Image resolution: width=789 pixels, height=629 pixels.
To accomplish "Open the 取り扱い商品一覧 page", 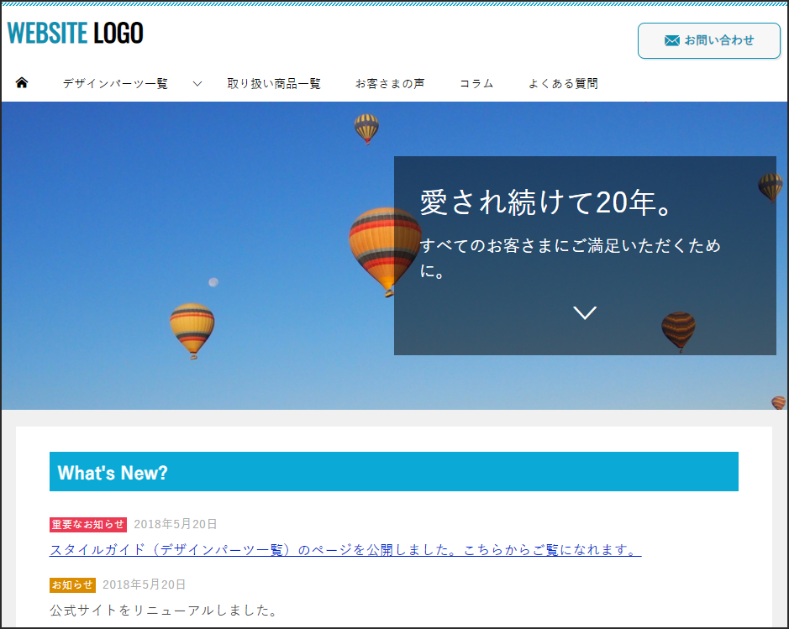I will 274,83.
